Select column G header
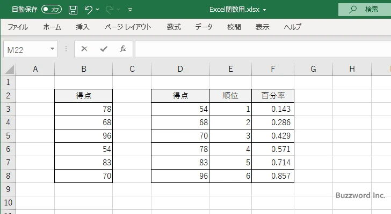Screen dimensions: 391x214 tap(314, 69)
